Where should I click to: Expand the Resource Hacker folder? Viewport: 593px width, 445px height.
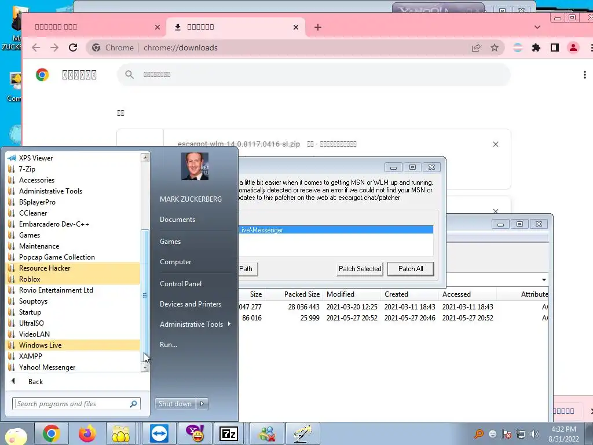tap(74, 268)
